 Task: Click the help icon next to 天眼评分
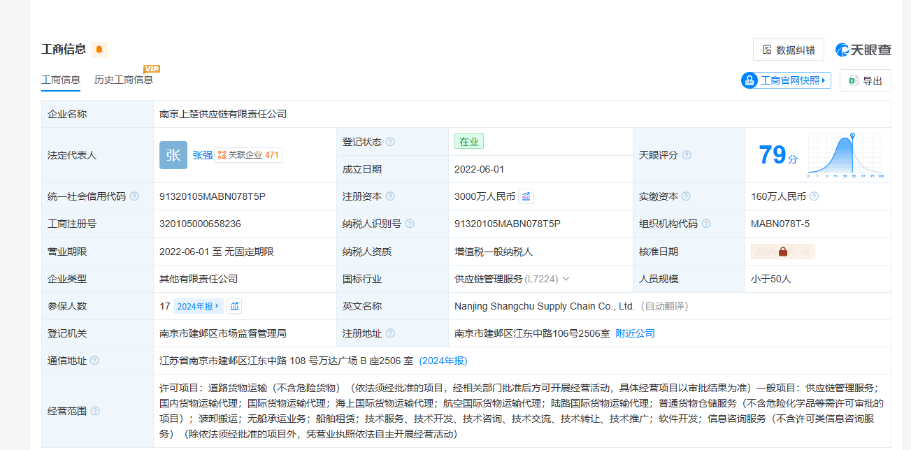pos(687,155)
